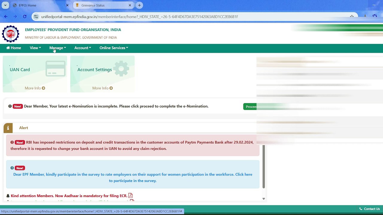
Task: Expand the Online Services dropdown menu
Action: coord(114,48)
